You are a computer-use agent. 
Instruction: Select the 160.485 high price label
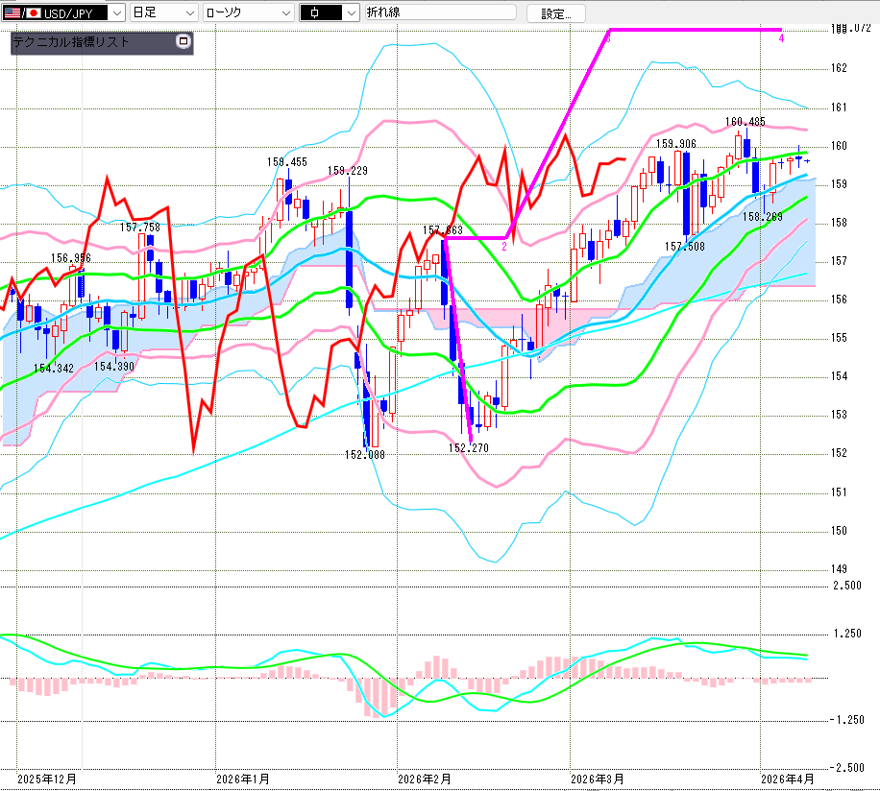(x=746, y=122)
